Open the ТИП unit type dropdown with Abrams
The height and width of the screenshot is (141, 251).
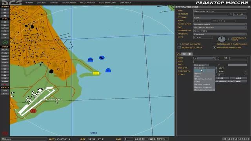coord(220,27)
